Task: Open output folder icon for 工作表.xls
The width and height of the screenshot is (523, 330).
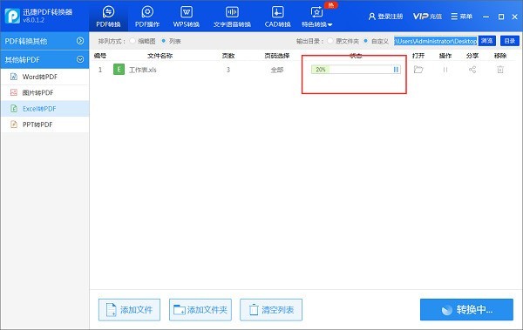Action: (x=418, y=70)
